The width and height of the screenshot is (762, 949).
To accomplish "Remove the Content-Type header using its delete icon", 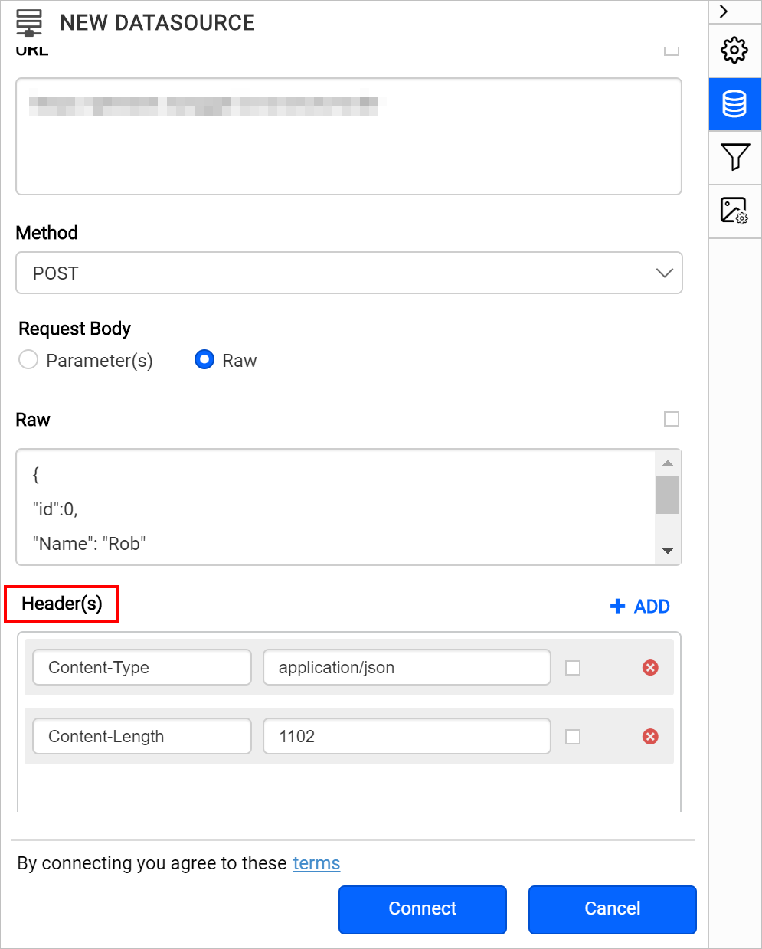I will [x=650, y=667].
